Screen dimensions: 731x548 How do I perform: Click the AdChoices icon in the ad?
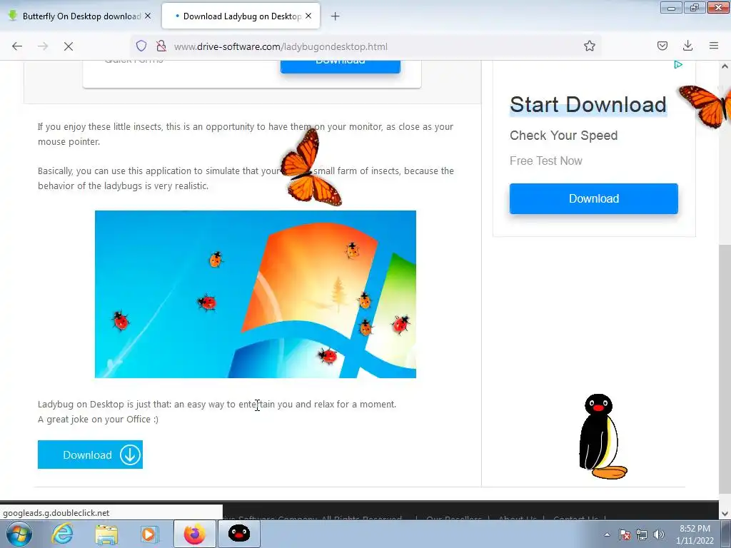678,65
